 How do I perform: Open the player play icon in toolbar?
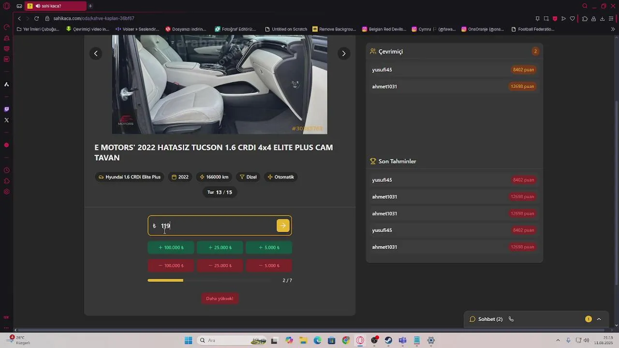563,18
